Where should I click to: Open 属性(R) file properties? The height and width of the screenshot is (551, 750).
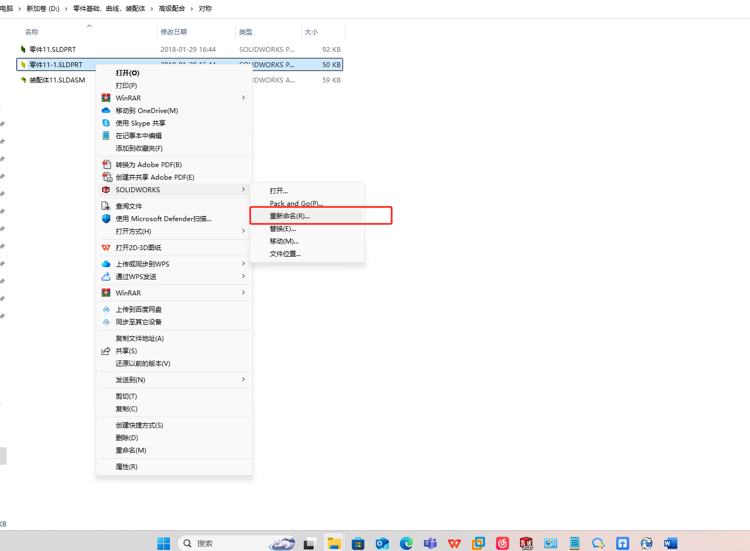coord(126,466)
